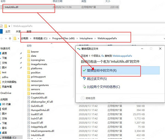The image size is (165, 139).
Task: Open the fix source folder link
Action: tap(103, 55)
